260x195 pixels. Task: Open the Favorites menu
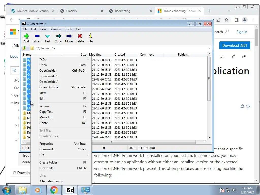[x=55, y=29]
